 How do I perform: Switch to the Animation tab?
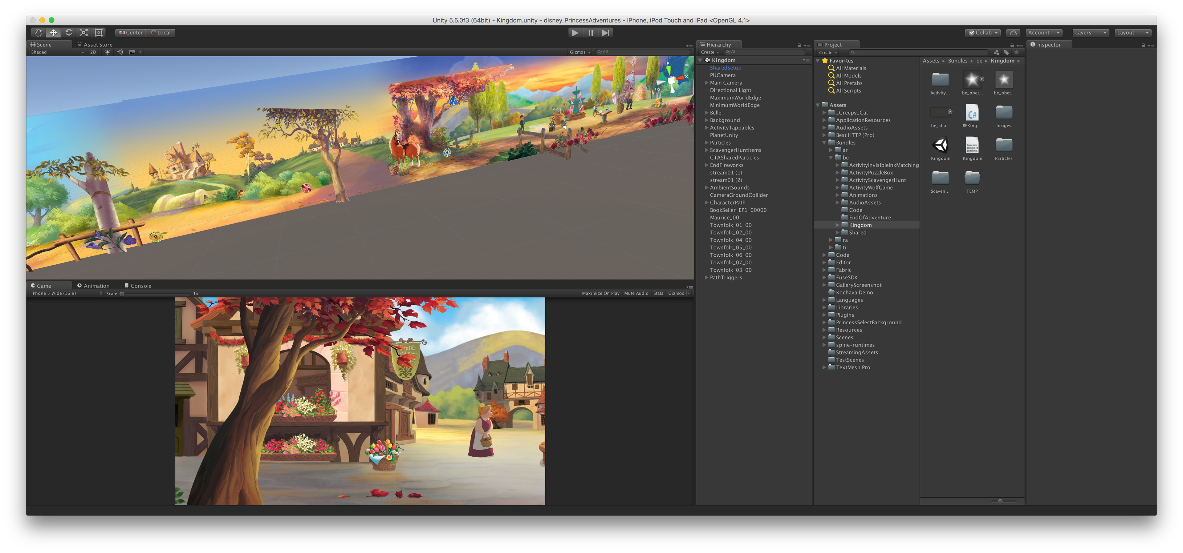93,286
